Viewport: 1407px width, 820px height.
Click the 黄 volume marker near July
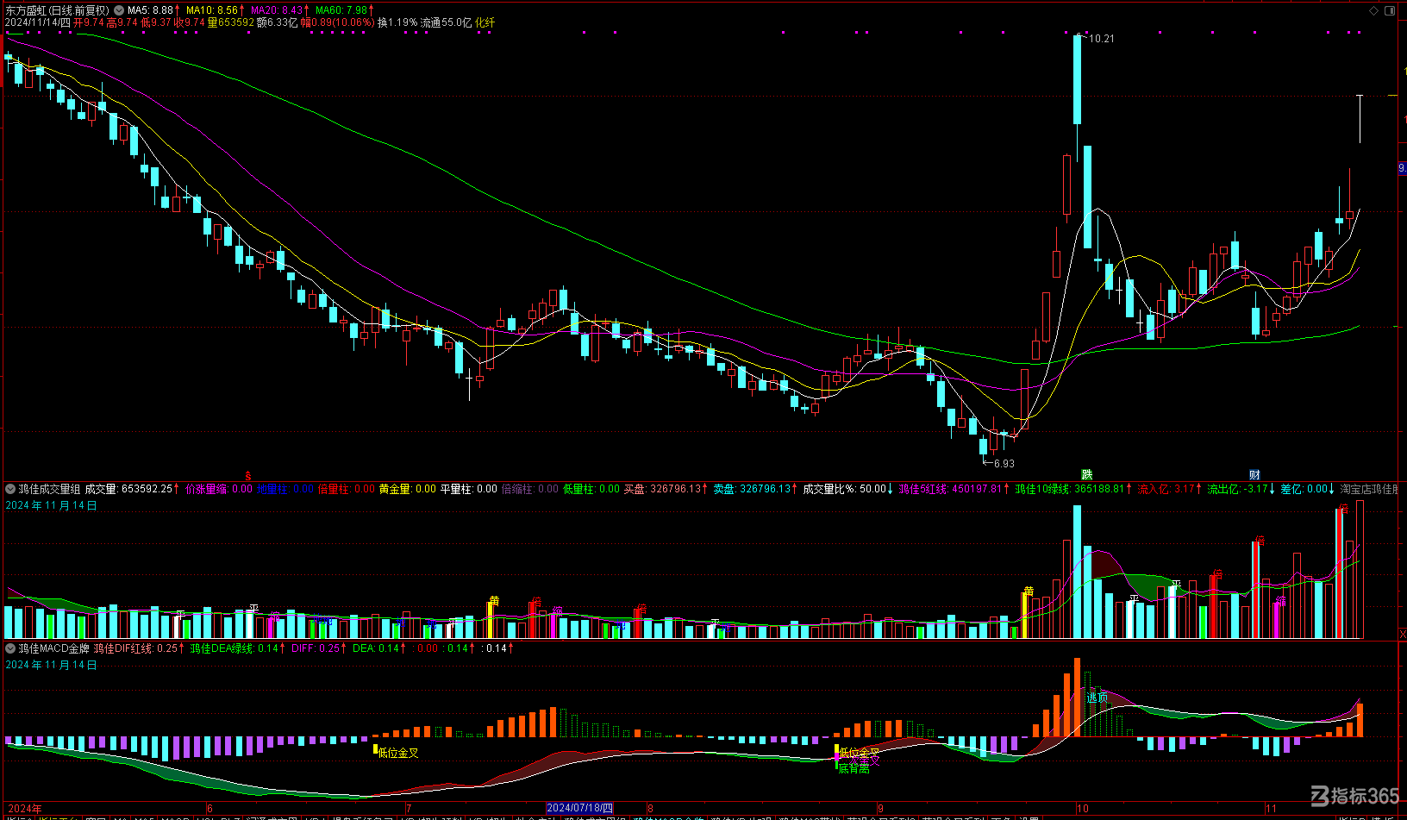coord(494,601)
